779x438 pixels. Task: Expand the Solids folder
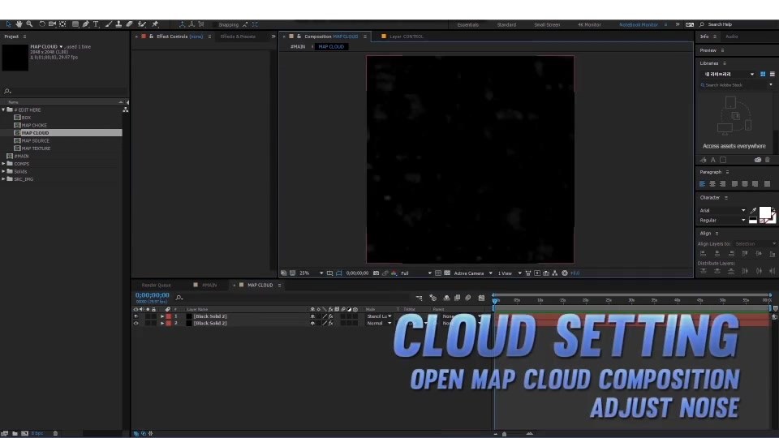(x=3, y=171)
